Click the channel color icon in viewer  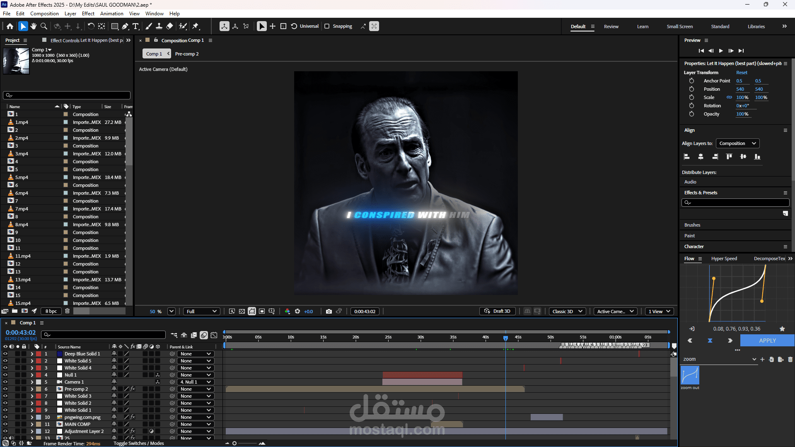(288, 312)
